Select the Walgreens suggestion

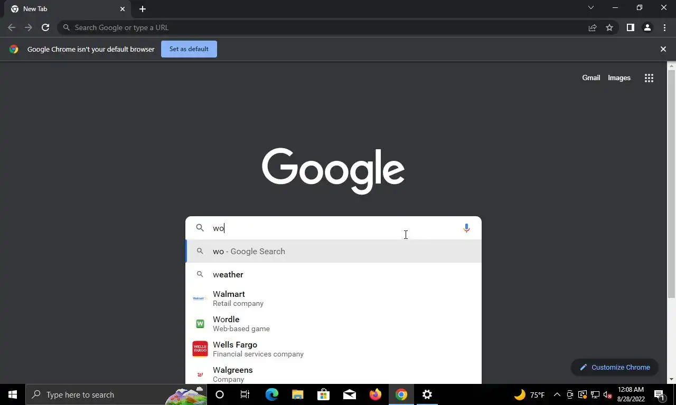click(x=333, y=373)
